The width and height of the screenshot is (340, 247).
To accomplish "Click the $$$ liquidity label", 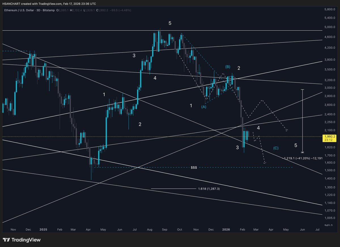I will click(x=194, y=168).
